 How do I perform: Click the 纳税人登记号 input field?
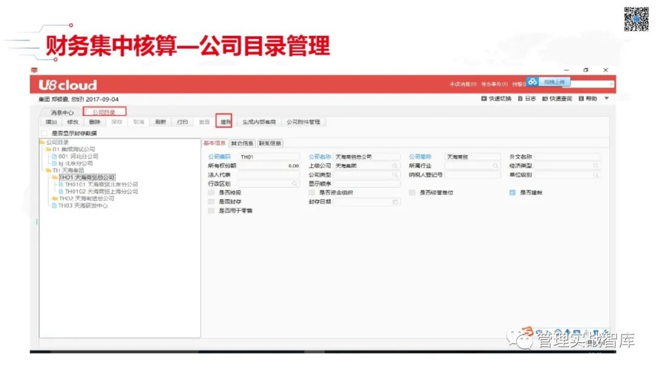[x=473, y=175]
